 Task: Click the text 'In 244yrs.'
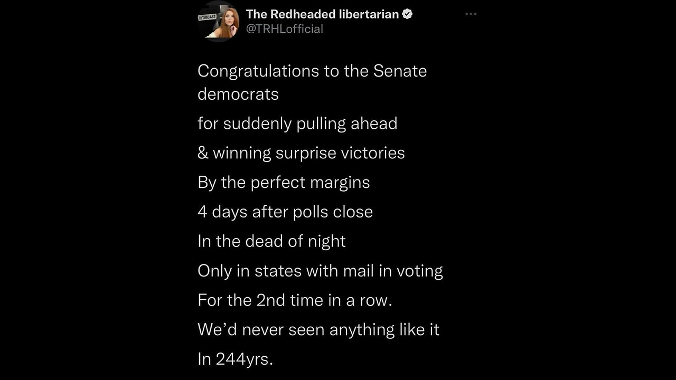(235, 360)
